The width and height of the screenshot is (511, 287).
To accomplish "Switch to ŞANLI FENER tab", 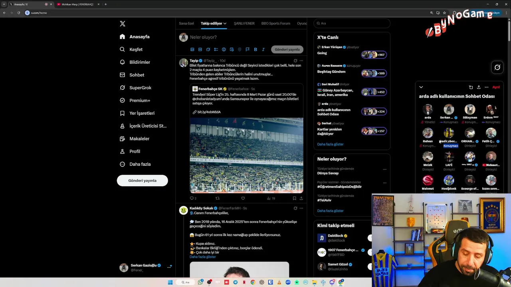I will coord(244,24).
